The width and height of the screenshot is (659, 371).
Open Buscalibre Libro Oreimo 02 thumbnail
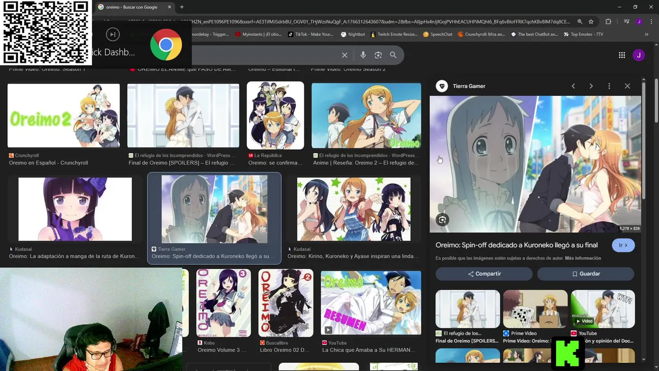coord(286,303)
